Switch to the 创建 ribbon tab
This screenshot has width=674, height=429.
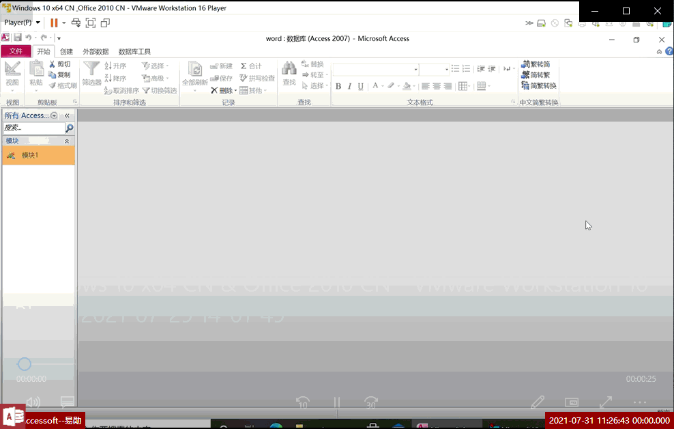(66, 51)
